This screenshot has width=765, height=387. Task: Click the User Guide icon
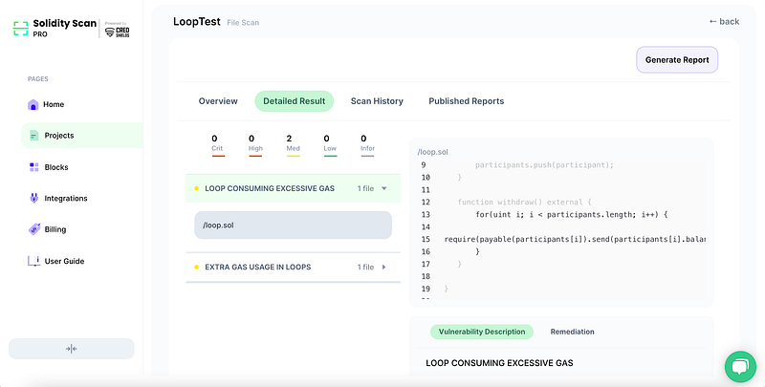click(x=33, y=261)
